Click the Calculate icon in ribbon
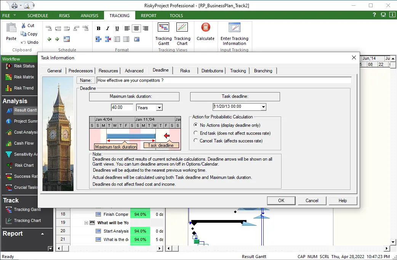The height and width of the screenshot is (260, 397). [x=205, y=31]
